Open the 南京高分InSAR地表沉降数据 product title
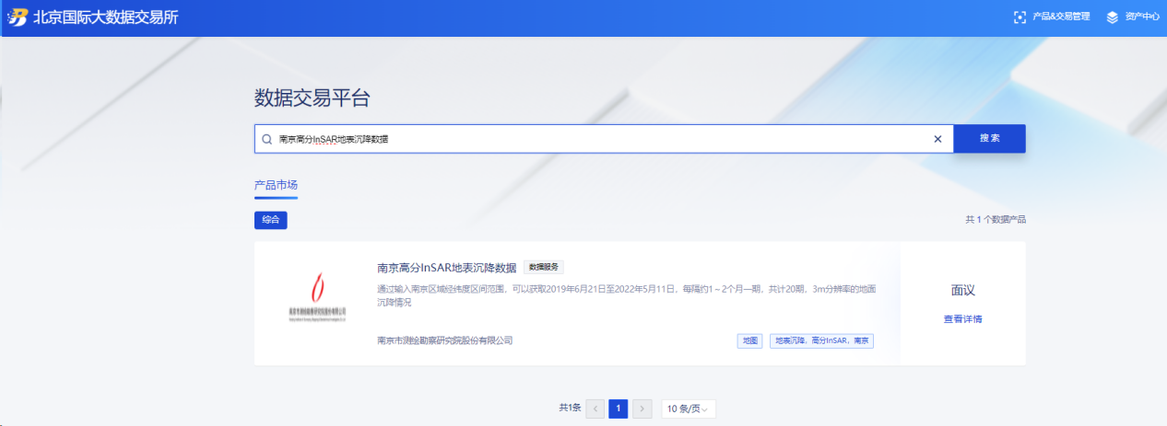The height and width of the screenshot is (426, 1167). (447, 268)
